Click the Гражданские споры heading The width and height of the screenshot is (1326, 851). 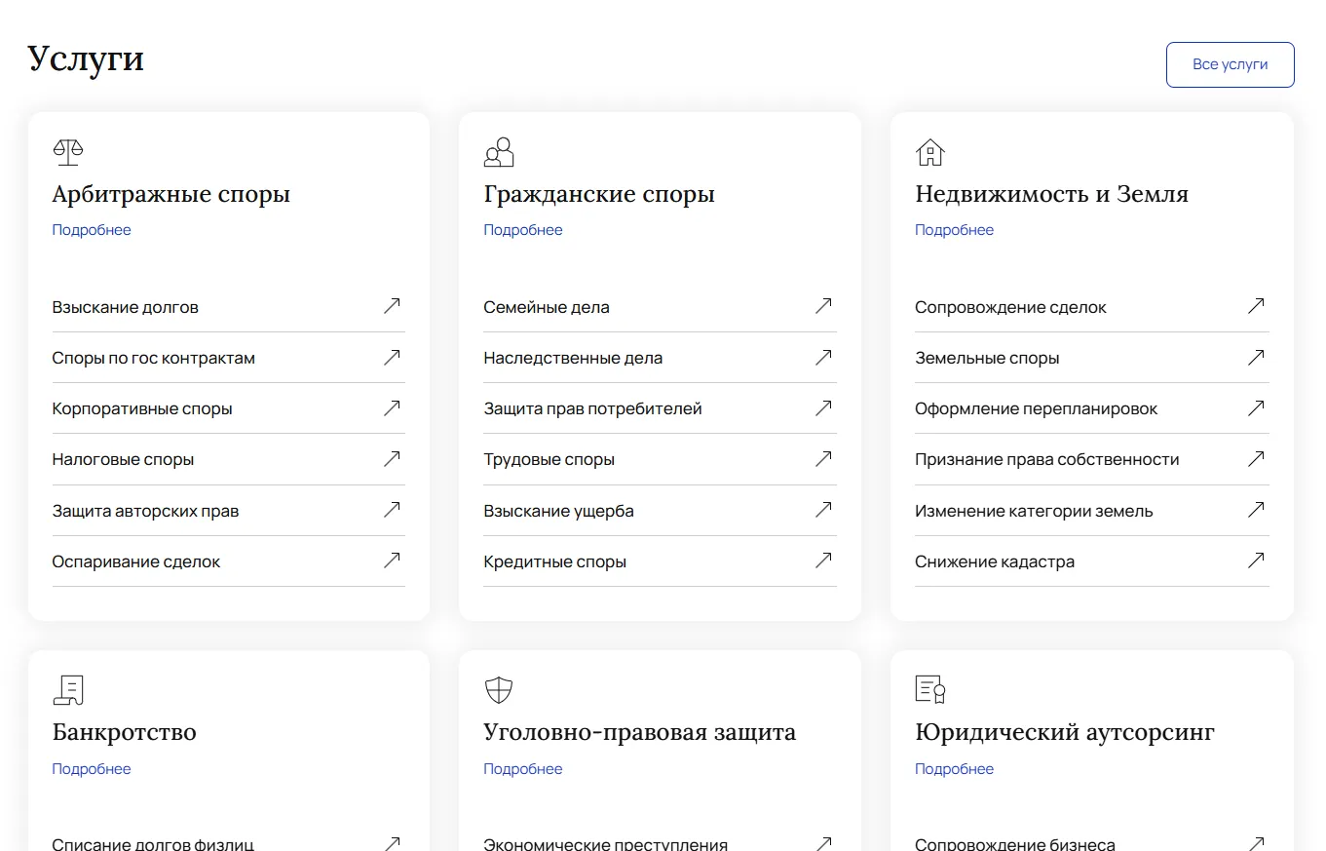(x=599, y=194)
